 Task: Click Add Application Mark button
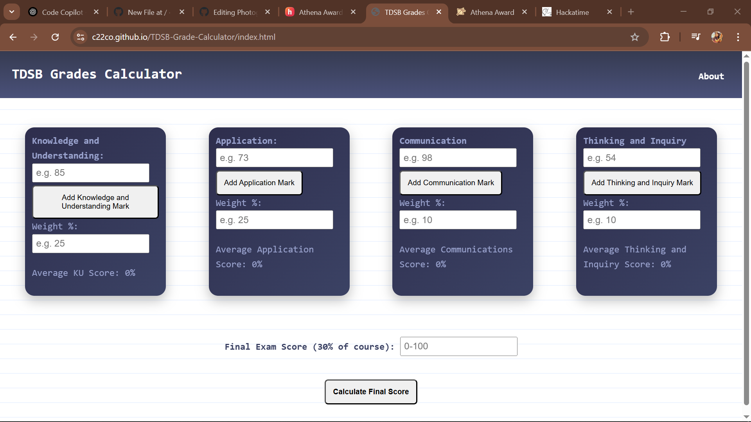point(259,183)
